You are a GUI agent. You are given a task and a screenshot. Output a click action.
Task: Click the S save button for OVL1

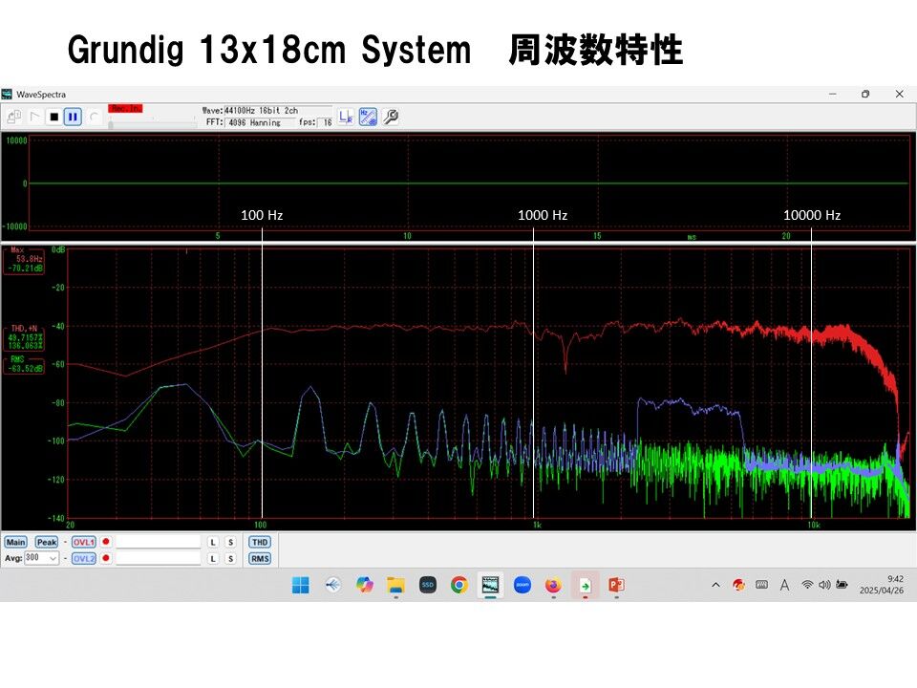tap(231, 543)
